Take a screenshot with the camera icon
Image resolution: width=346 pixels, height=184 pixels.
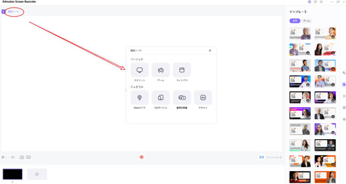22,157
